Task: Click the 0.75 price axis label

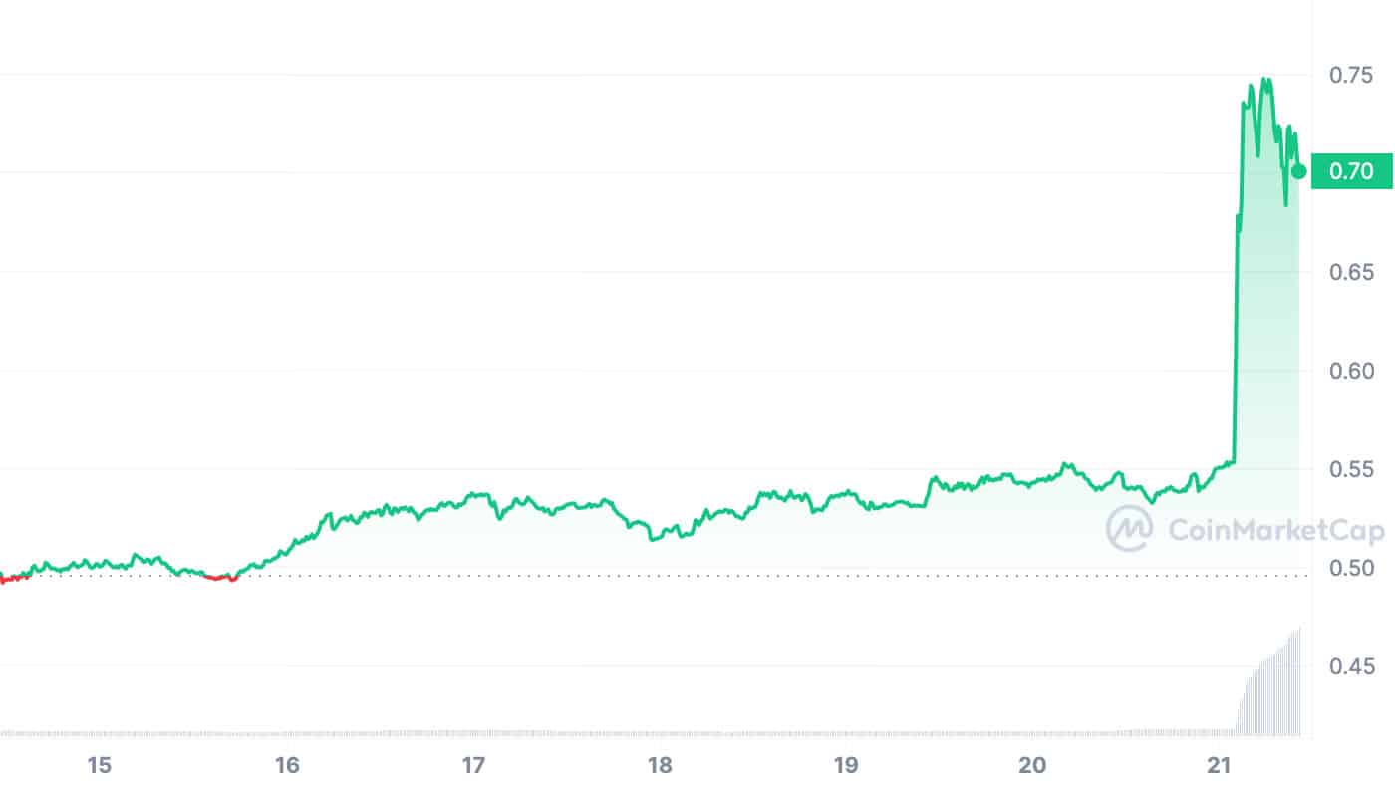Action: pyautogui.click(x=1351, y=75)
